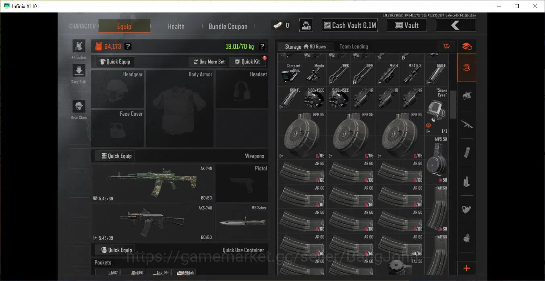Select the M24 P.S. scope item

(412, 74)
